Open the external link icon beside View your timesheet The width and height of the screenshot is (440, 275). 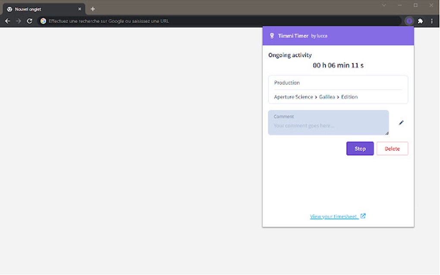pos(364,216)
